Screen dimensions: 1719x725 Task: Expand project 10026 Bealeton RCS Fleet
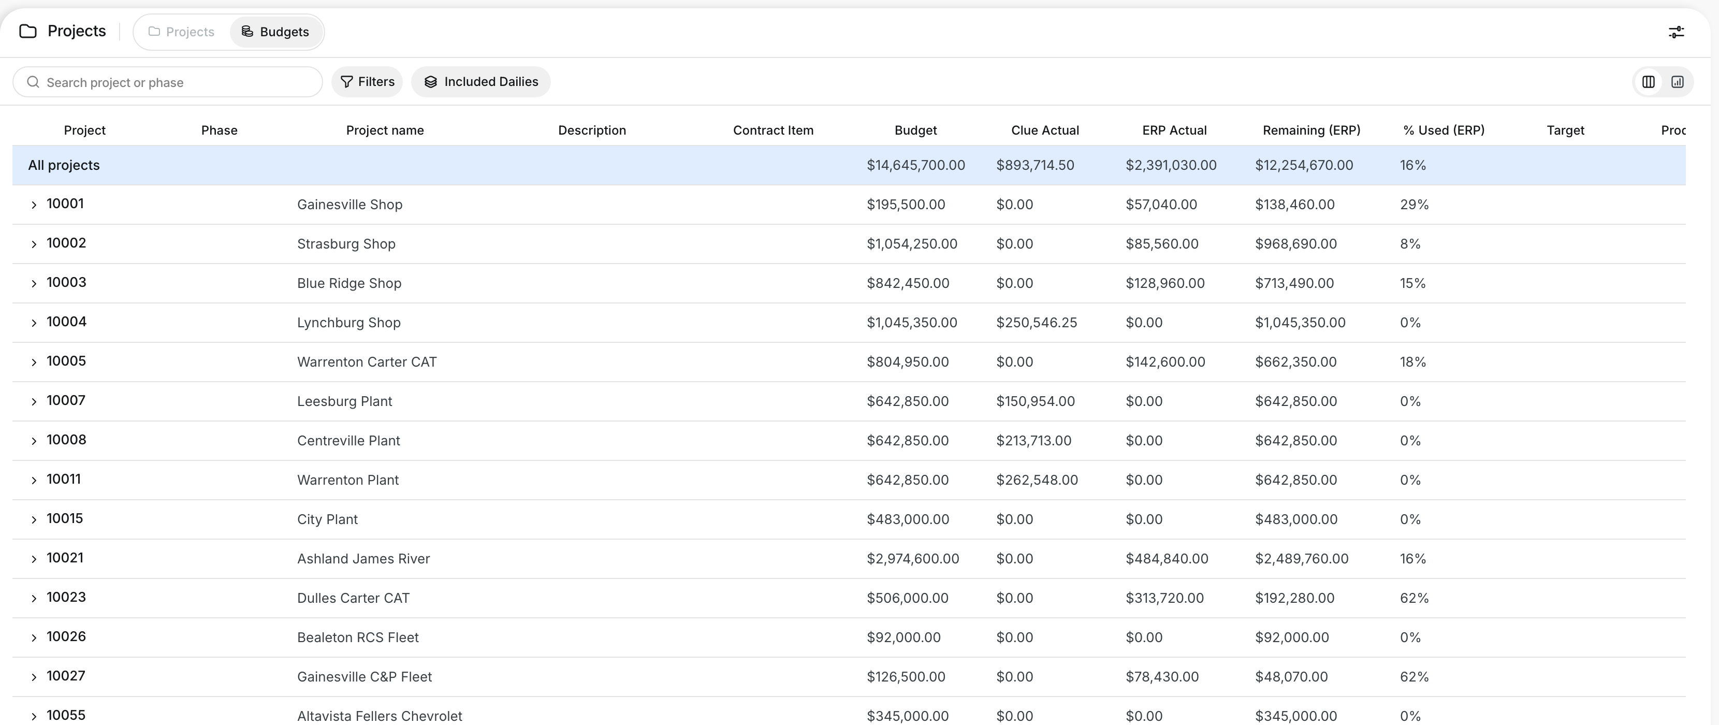coord(34,638)
